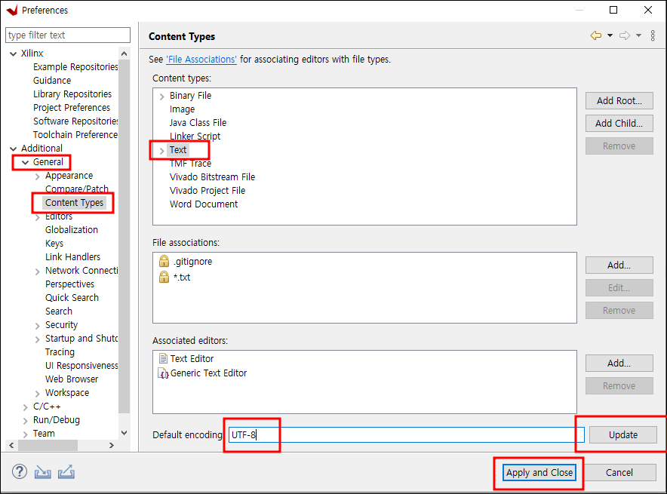Select Perspectives in the tree
Viewport: 667px width, 494px height.
coord(69,284)
